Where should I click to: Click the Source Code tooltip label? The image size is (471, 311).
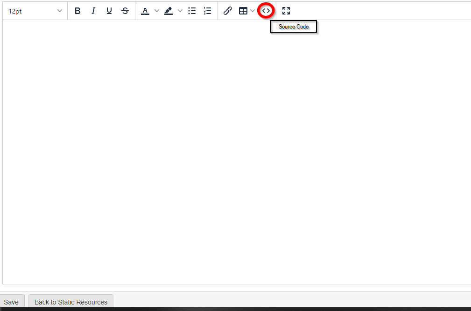pyautogui.click(x=294, y=27)
